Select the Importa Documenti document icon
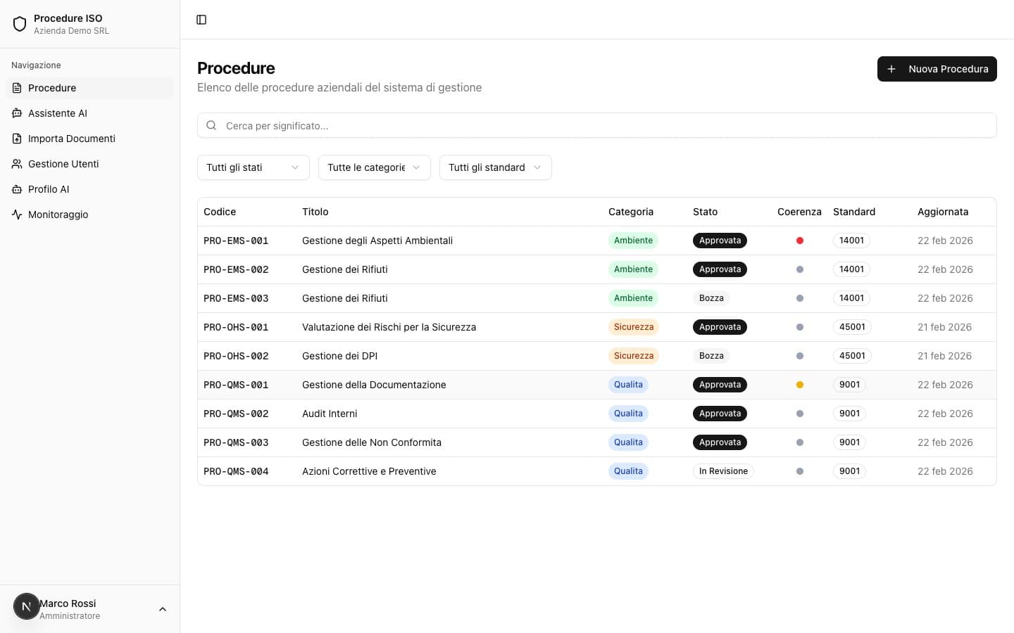This screenshot has height=633, width=1014. click(16, 139)
